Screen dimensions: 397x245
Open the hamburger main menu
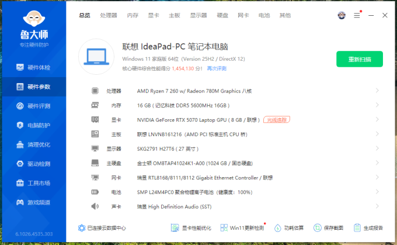click(x=357, y=15)
